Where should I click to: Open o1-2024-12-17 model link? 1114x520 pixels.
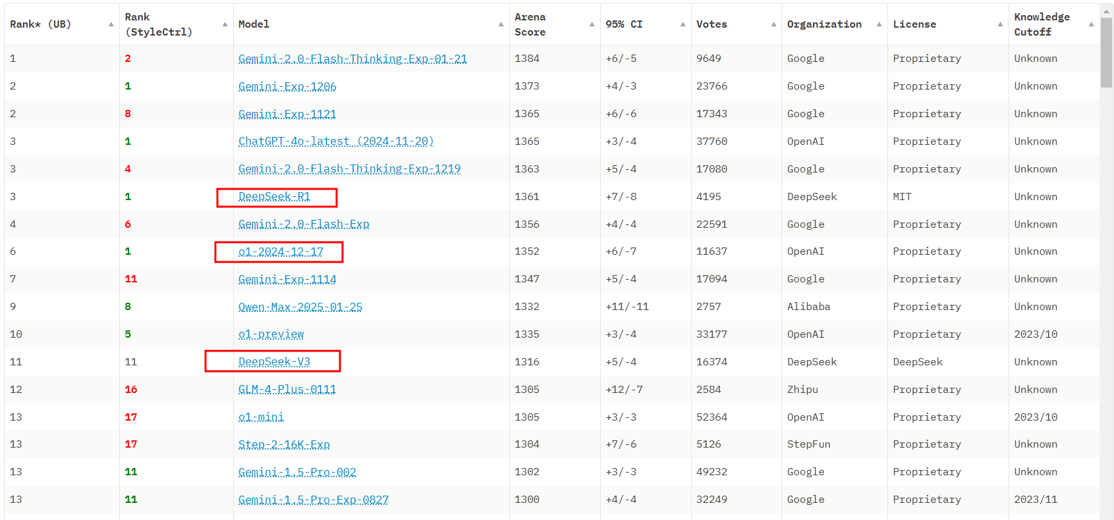pyautogui.click(x=281, y=252)
